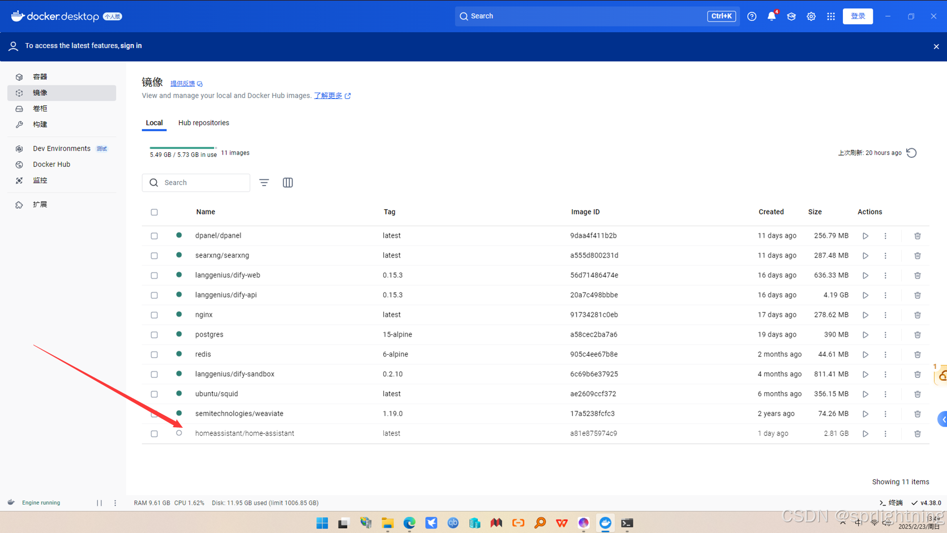Run the redis image

865,355
